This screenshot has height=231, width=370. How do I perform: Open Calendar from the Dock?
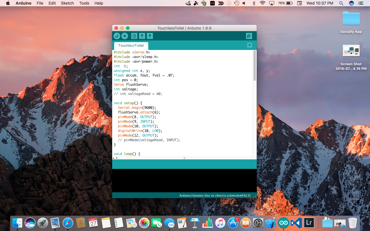coord(93,223)
